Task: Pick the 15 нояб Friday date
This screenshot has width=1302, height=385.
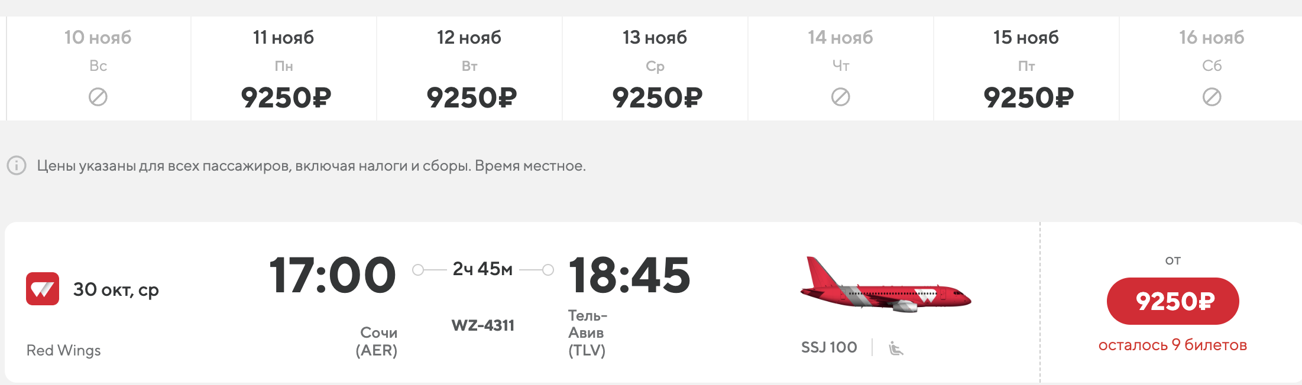Action: pos(1026,68)
